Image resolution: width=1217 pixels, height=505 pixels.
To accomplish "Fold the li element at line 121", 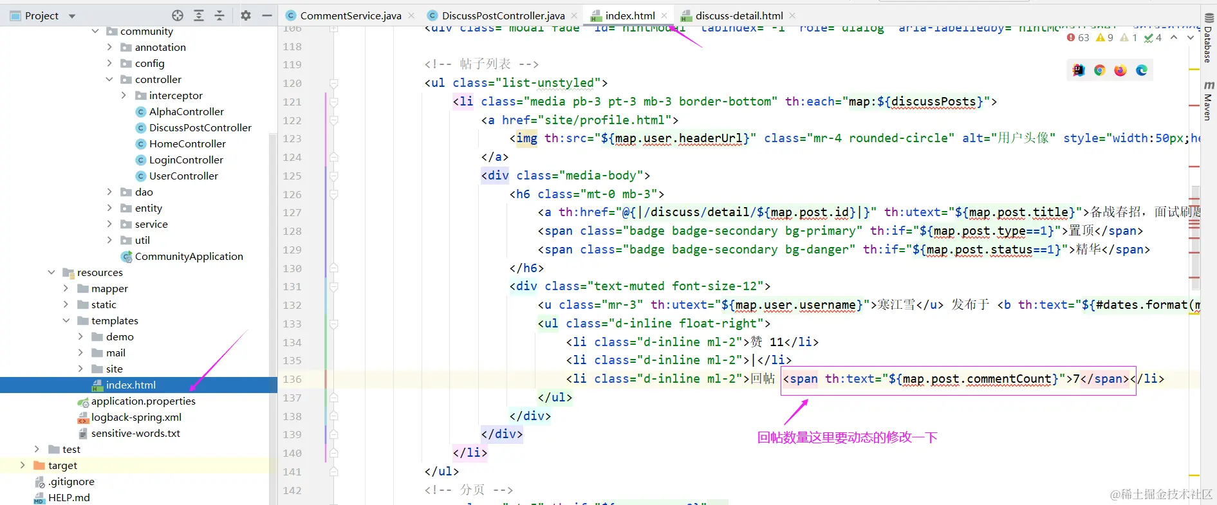I will tap(333, 102).
